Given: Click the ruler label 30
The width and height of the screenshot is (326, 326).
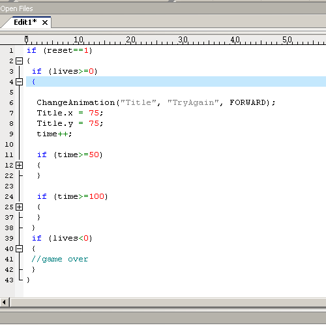Looking at the screenshot, I should point(183,40).
